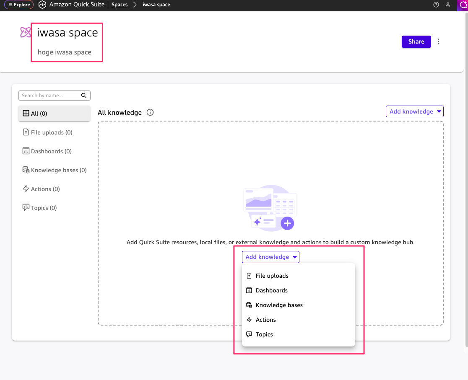468x380 pixels.
Task: Select the File uploads (0) category
Action: tap(55, 132)
